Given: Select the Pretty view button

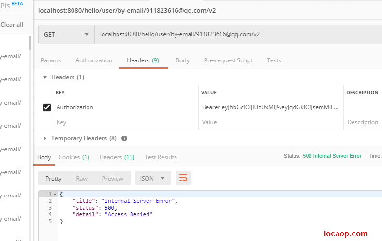Looking at the screenshot, I should click(54, 178).
